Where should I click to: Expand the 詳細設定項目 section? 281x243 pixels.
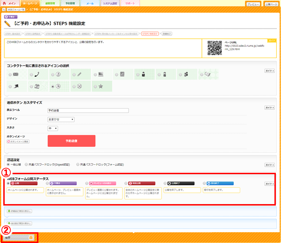tap(19, 211)
